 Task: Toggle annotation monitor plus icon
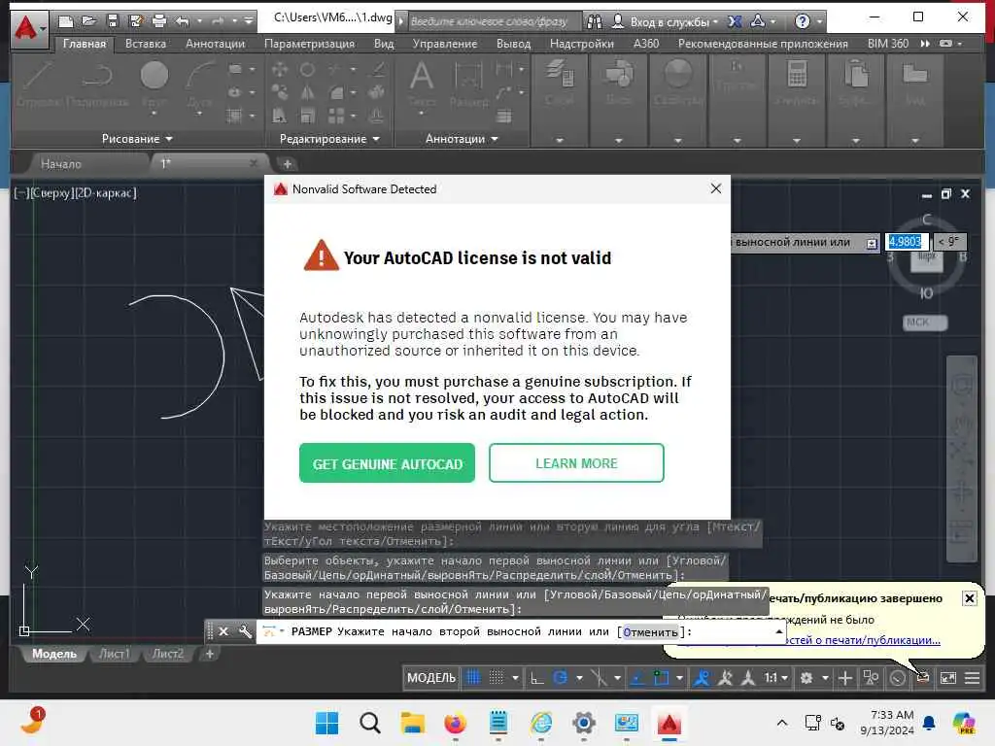pyautogui.click(x=845, y=678)
